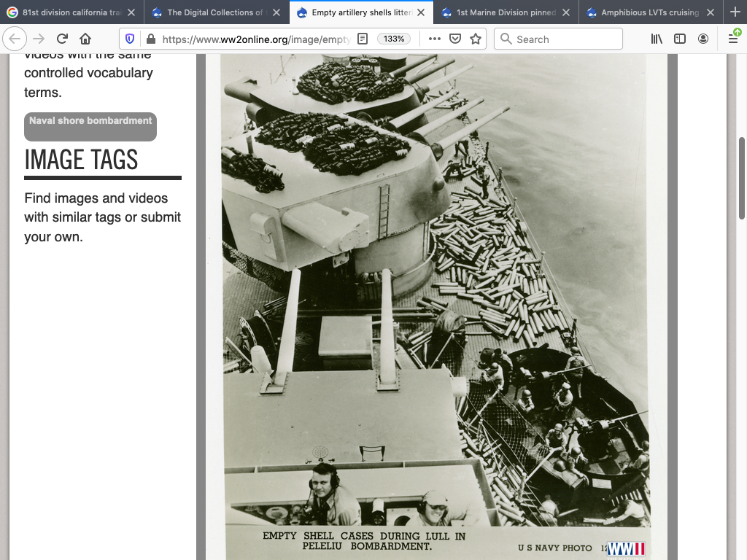Open the Firefox account icon
Screen dimensions: 747x560
point(703,39)
